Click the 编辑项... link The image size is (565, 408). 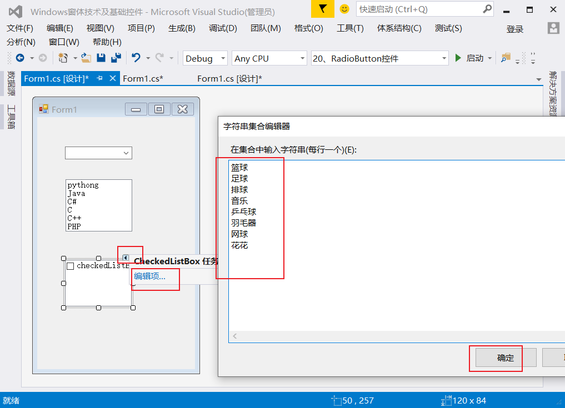pyautogui.click(x=149, y=276)
